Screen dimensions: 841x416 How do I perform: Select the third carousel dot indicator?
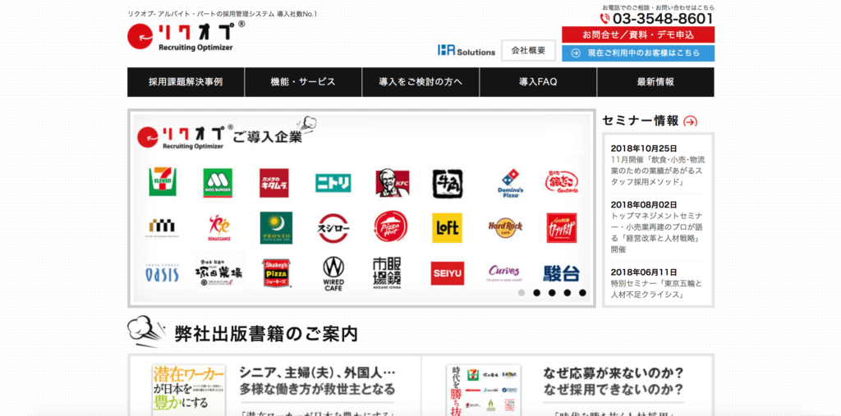pos(552,293)
